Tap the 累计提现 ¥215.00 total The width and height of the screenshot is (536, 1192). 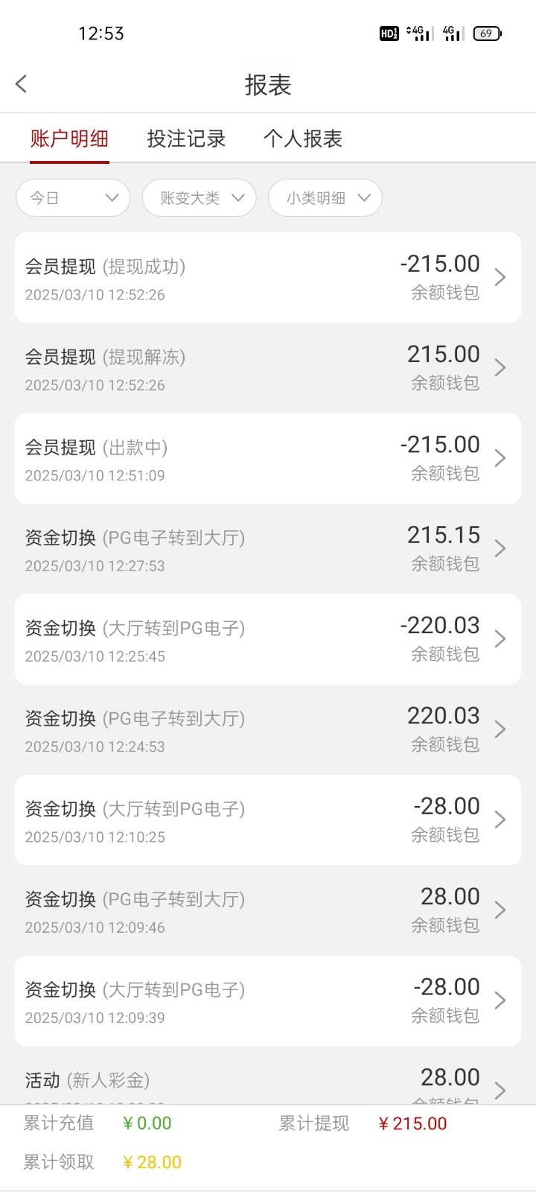412,1123
